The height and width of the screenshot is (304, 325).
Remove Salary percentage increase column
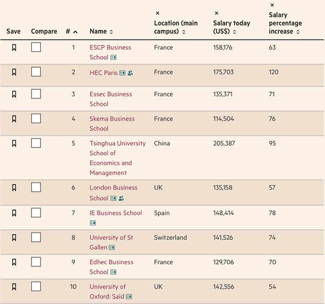(x=272, y=5)
